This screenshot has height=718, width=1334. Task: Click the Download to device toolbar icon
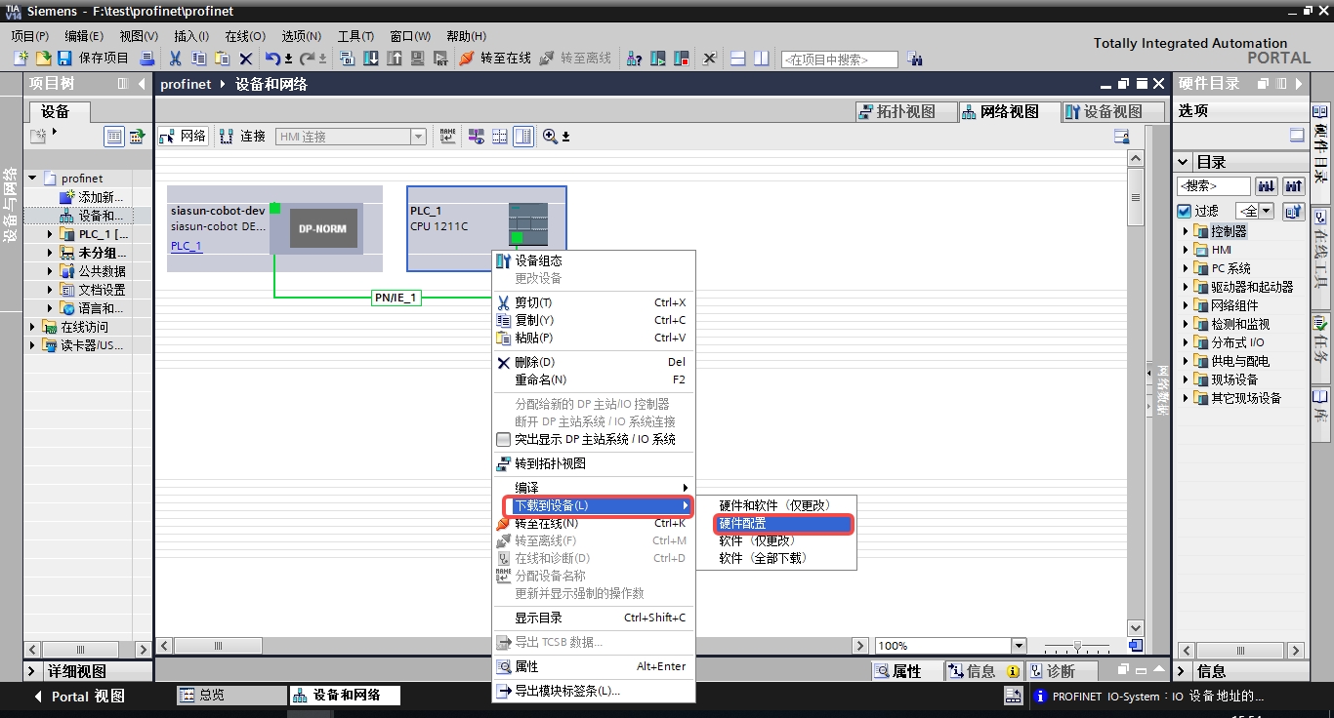tap(371, 59)
